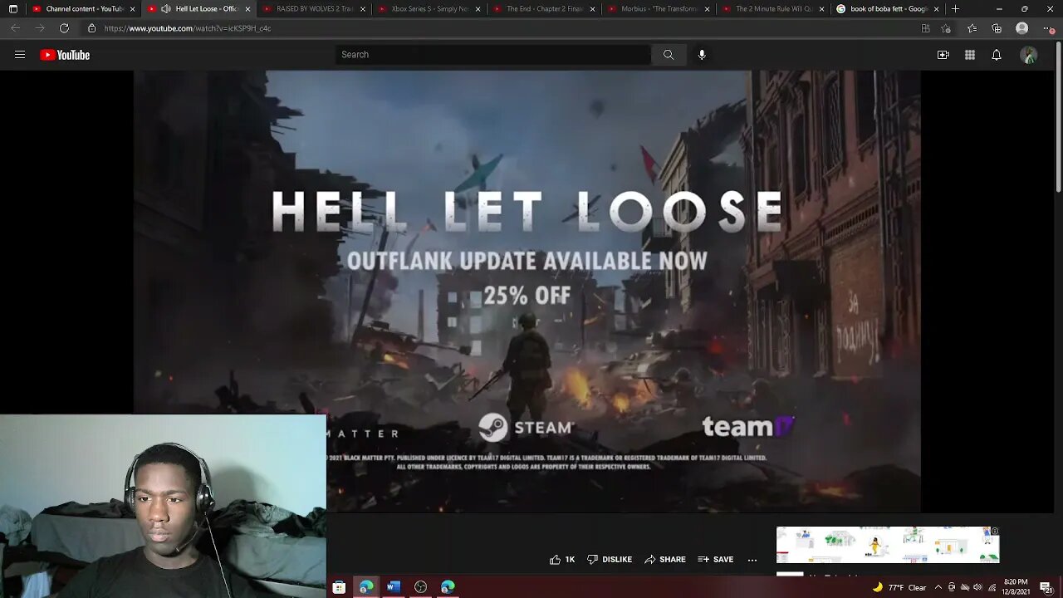Click the lock site information icon
Screen dimensions: 1063x598
pos(91,28)
